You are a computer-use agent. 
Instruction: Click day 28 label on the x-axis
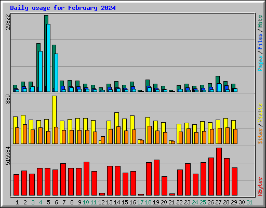pos(226,202)
